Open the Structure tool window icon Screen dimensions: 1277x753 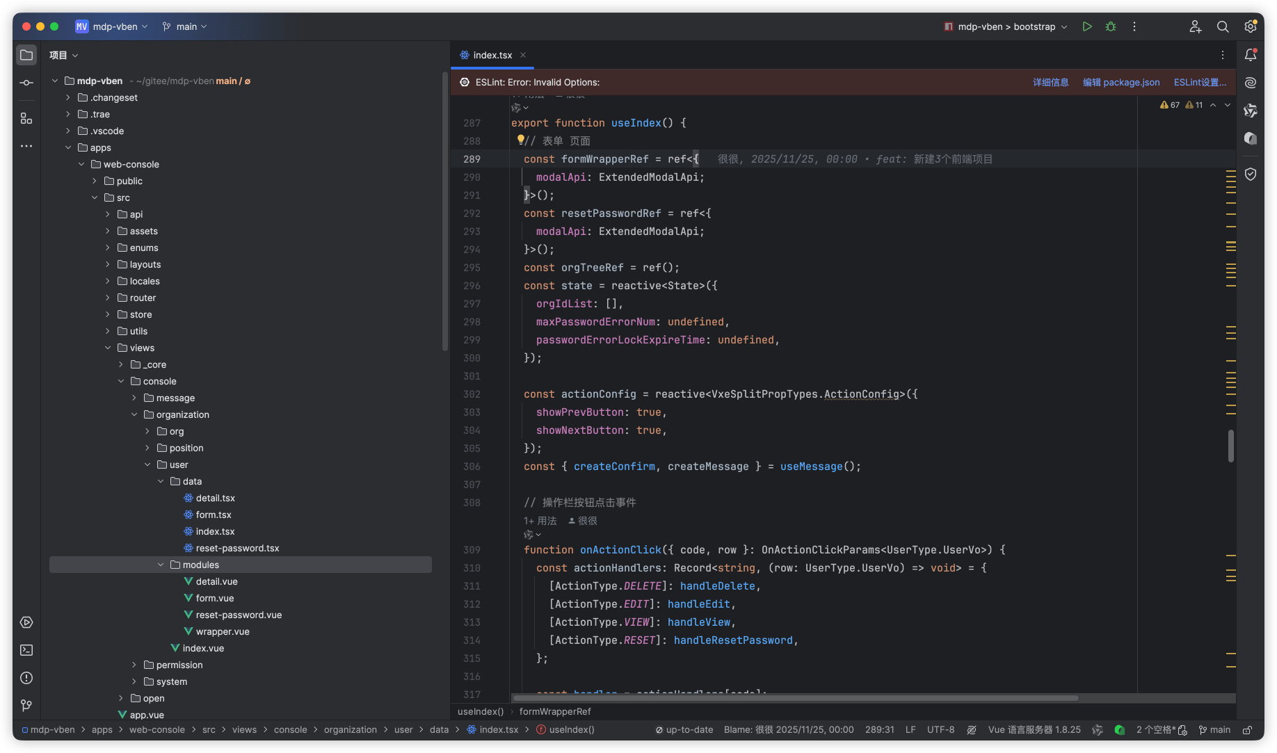(26, 118)
